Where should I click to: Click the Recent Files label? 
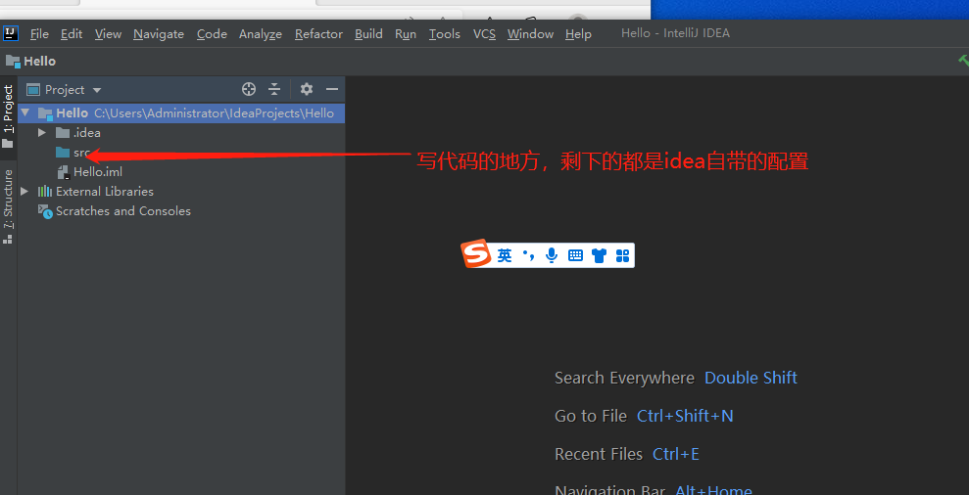pyautogui.click(x=599, y=454)
